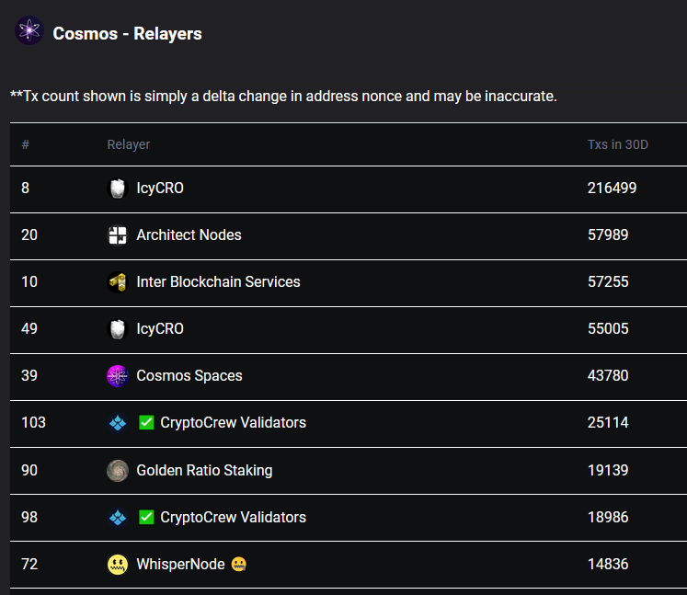
Task: Select the 18986 transaction count
Action: click(x=608, y=518)
